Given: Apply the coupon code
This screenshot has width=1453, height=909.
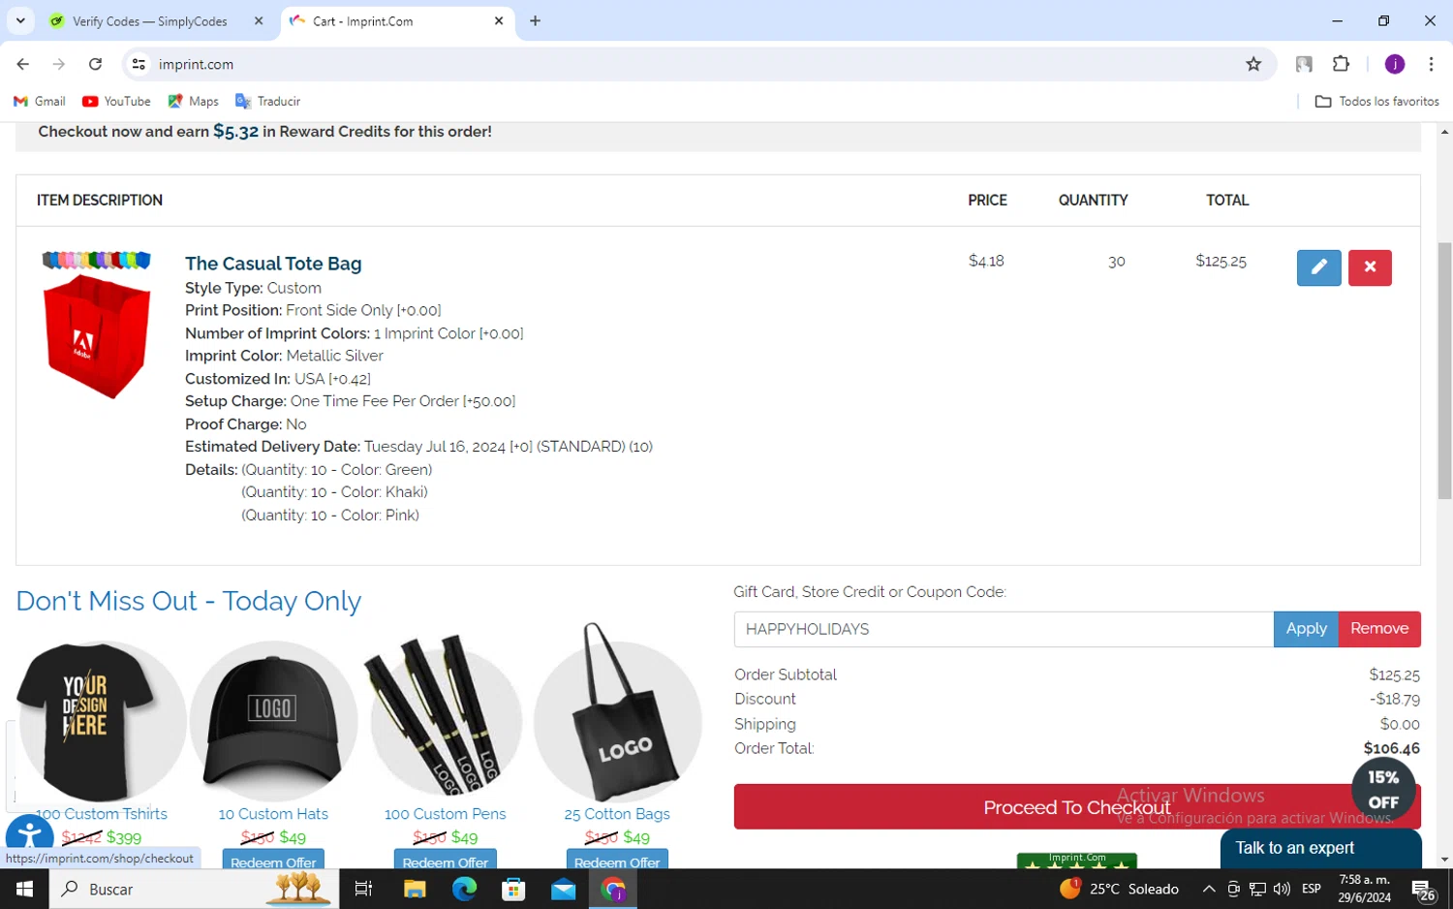Looking at the screenshot, I should tap(1306, 629).
